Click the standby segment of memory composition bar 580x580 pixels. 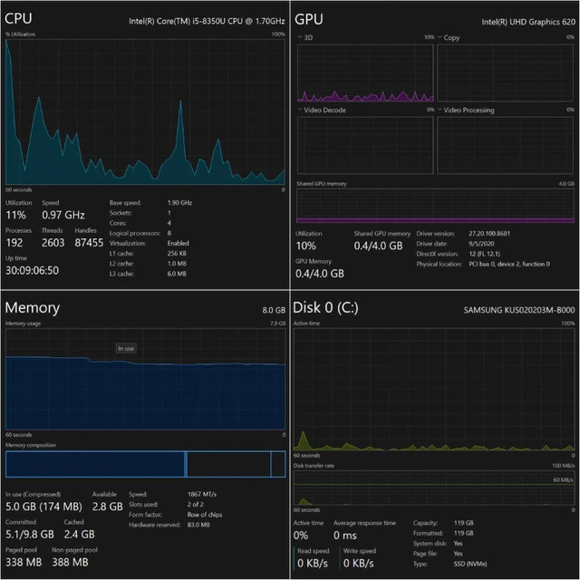[x=227, y=464]
